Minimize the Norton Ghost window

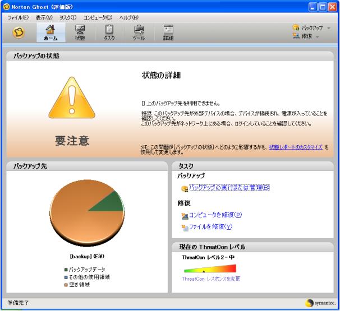(313, 7)
